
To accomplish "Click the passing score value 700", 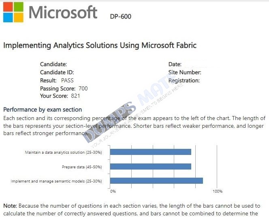I will coord(83,88).
